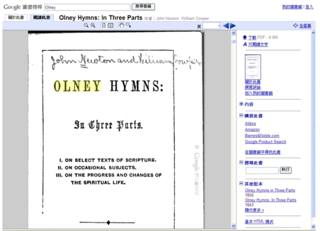Click the page viewer down scroll arrow
The image size is (320, 231).
pos(233,226)
